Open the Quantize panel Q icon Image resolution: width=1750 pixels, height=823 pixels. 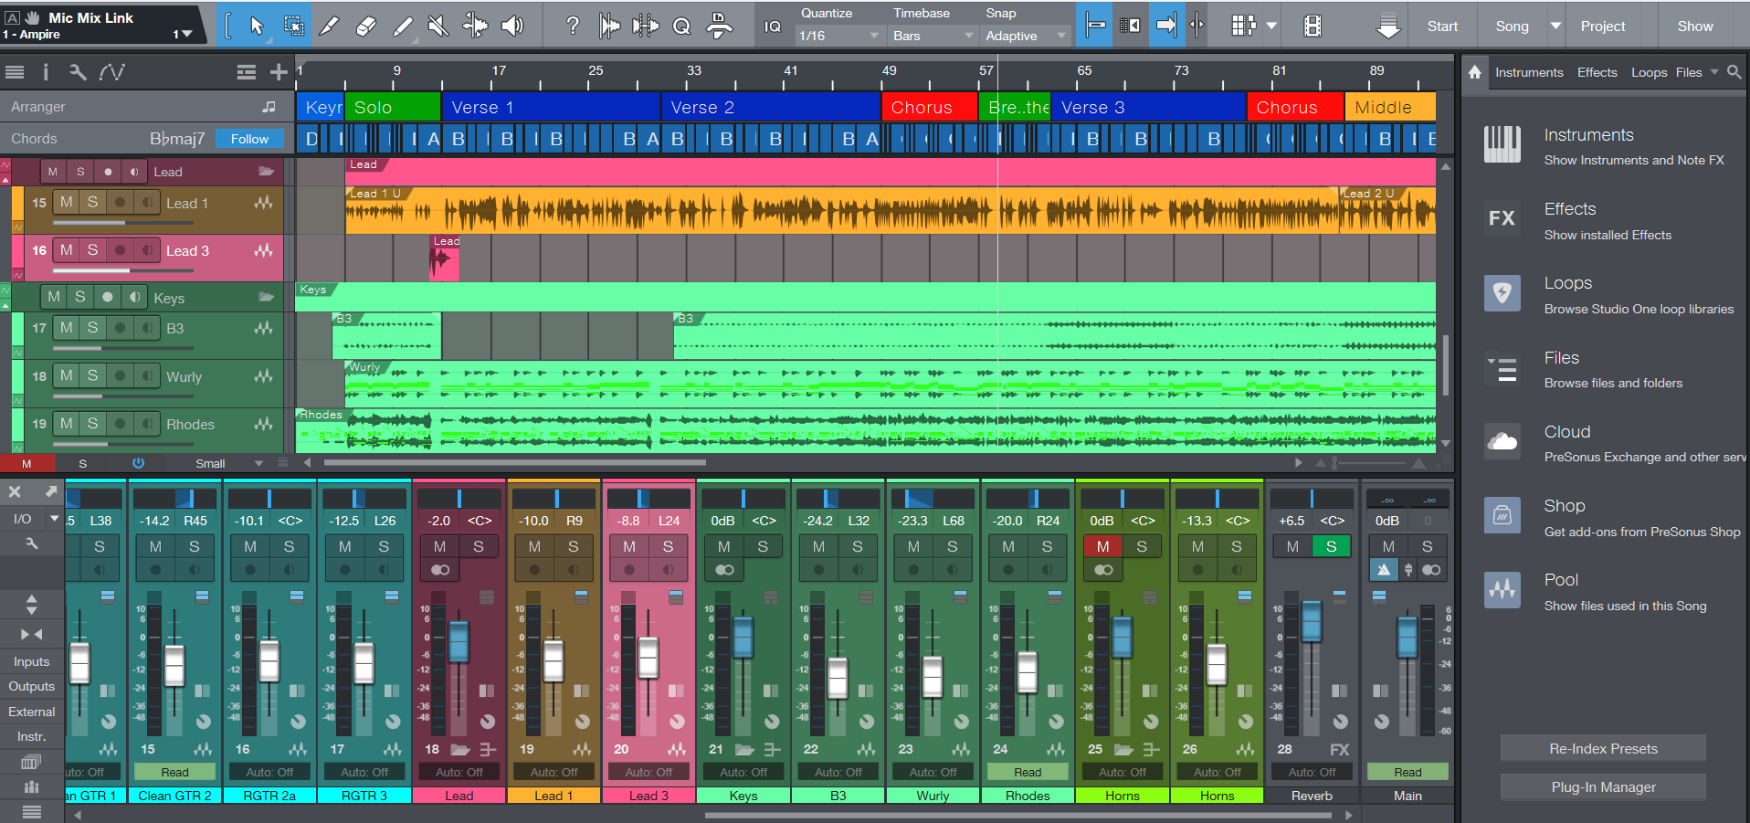[681, 26]
